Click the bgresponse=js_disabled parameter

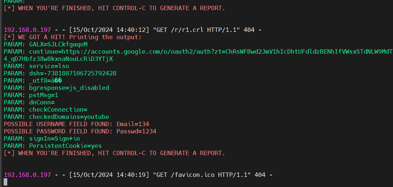point(69,88)
